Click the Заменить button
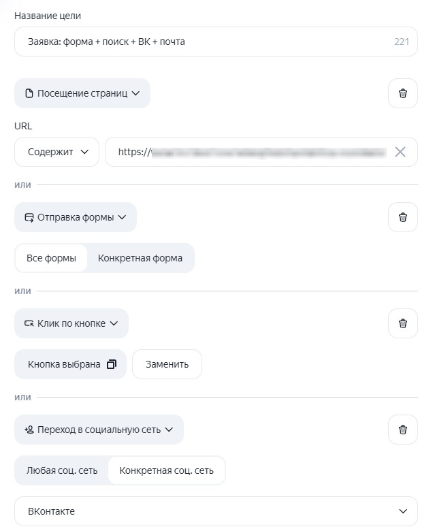The width and height of the screenshot is (435, 531). tap(167, 364)
